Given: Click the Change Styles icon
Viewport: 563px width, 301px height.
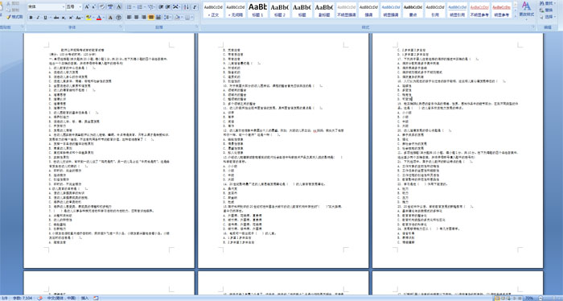Looking at the screenshot, I should coord(526,10).
